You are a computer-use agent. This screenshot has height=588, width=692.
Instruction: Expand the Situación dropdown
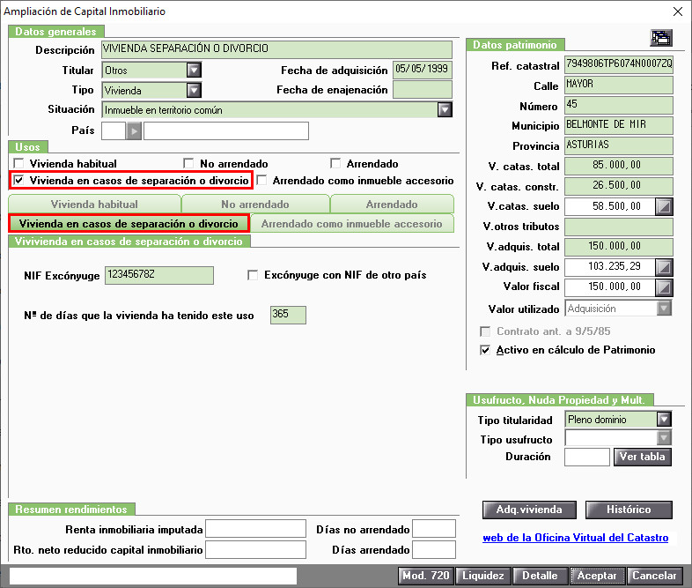click(445, 109)
